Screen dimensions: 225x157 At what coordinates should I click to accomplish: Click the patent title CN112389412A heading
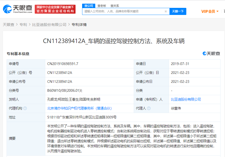(x=114, y=41)
